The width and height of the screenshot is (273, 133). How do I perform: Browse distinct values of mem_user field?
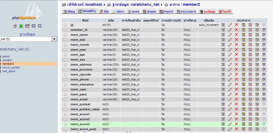(x=223, y=89)
